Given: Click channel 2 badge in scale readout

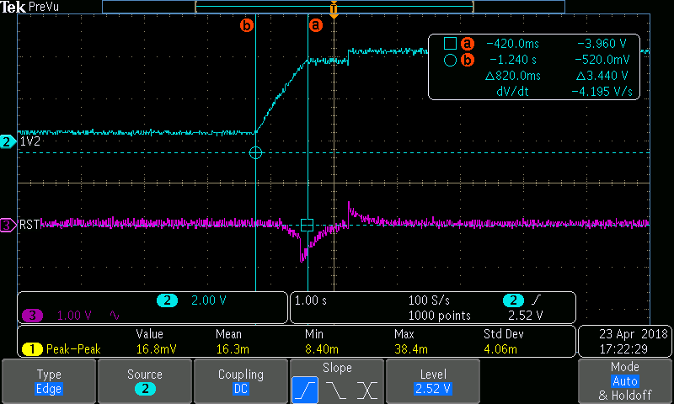Looking at the screenshot, I should [167, 300].
